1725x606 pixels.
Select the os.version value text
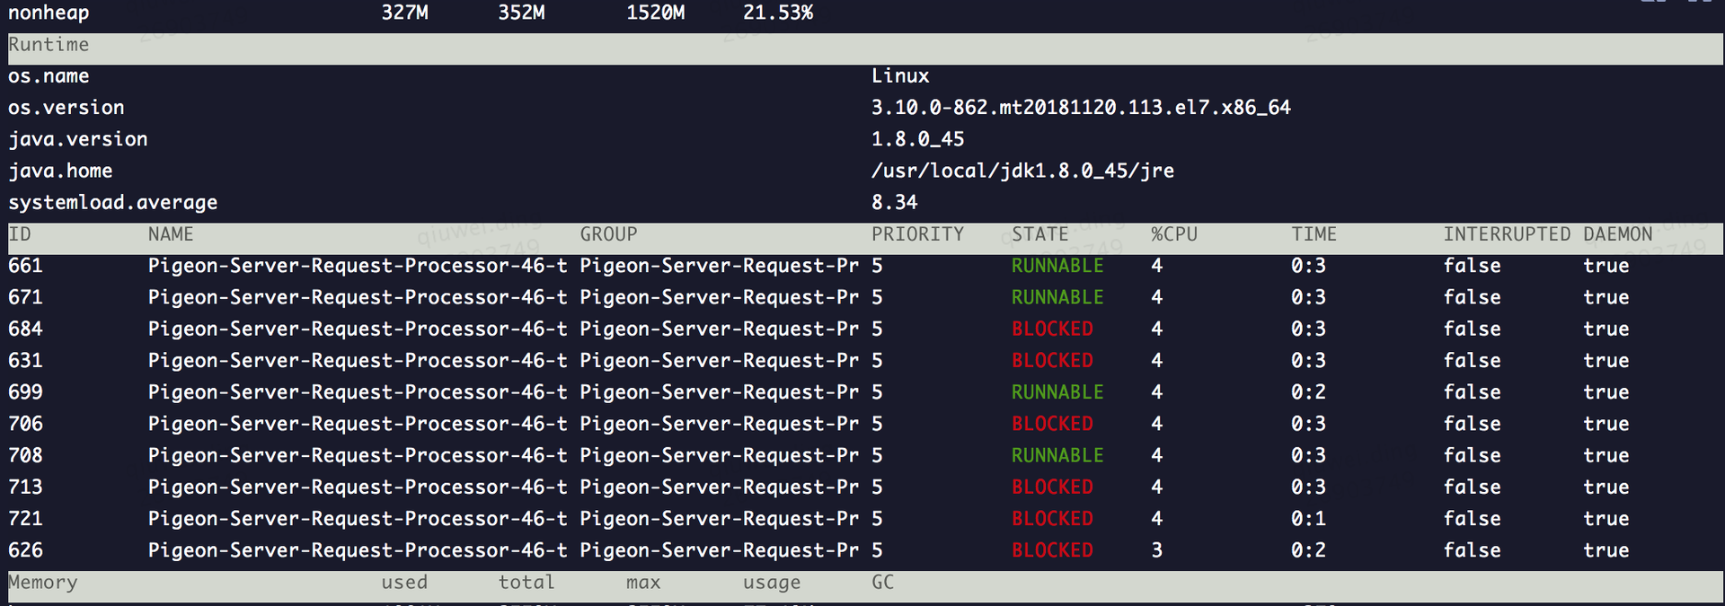1081,108
